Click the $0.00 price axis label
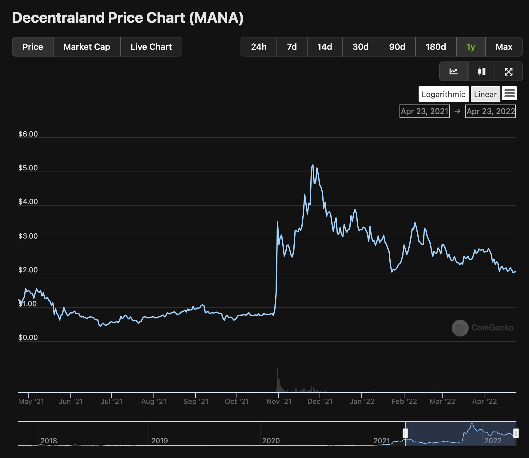This screenshot has width=529, height=458. click(28, 338)
